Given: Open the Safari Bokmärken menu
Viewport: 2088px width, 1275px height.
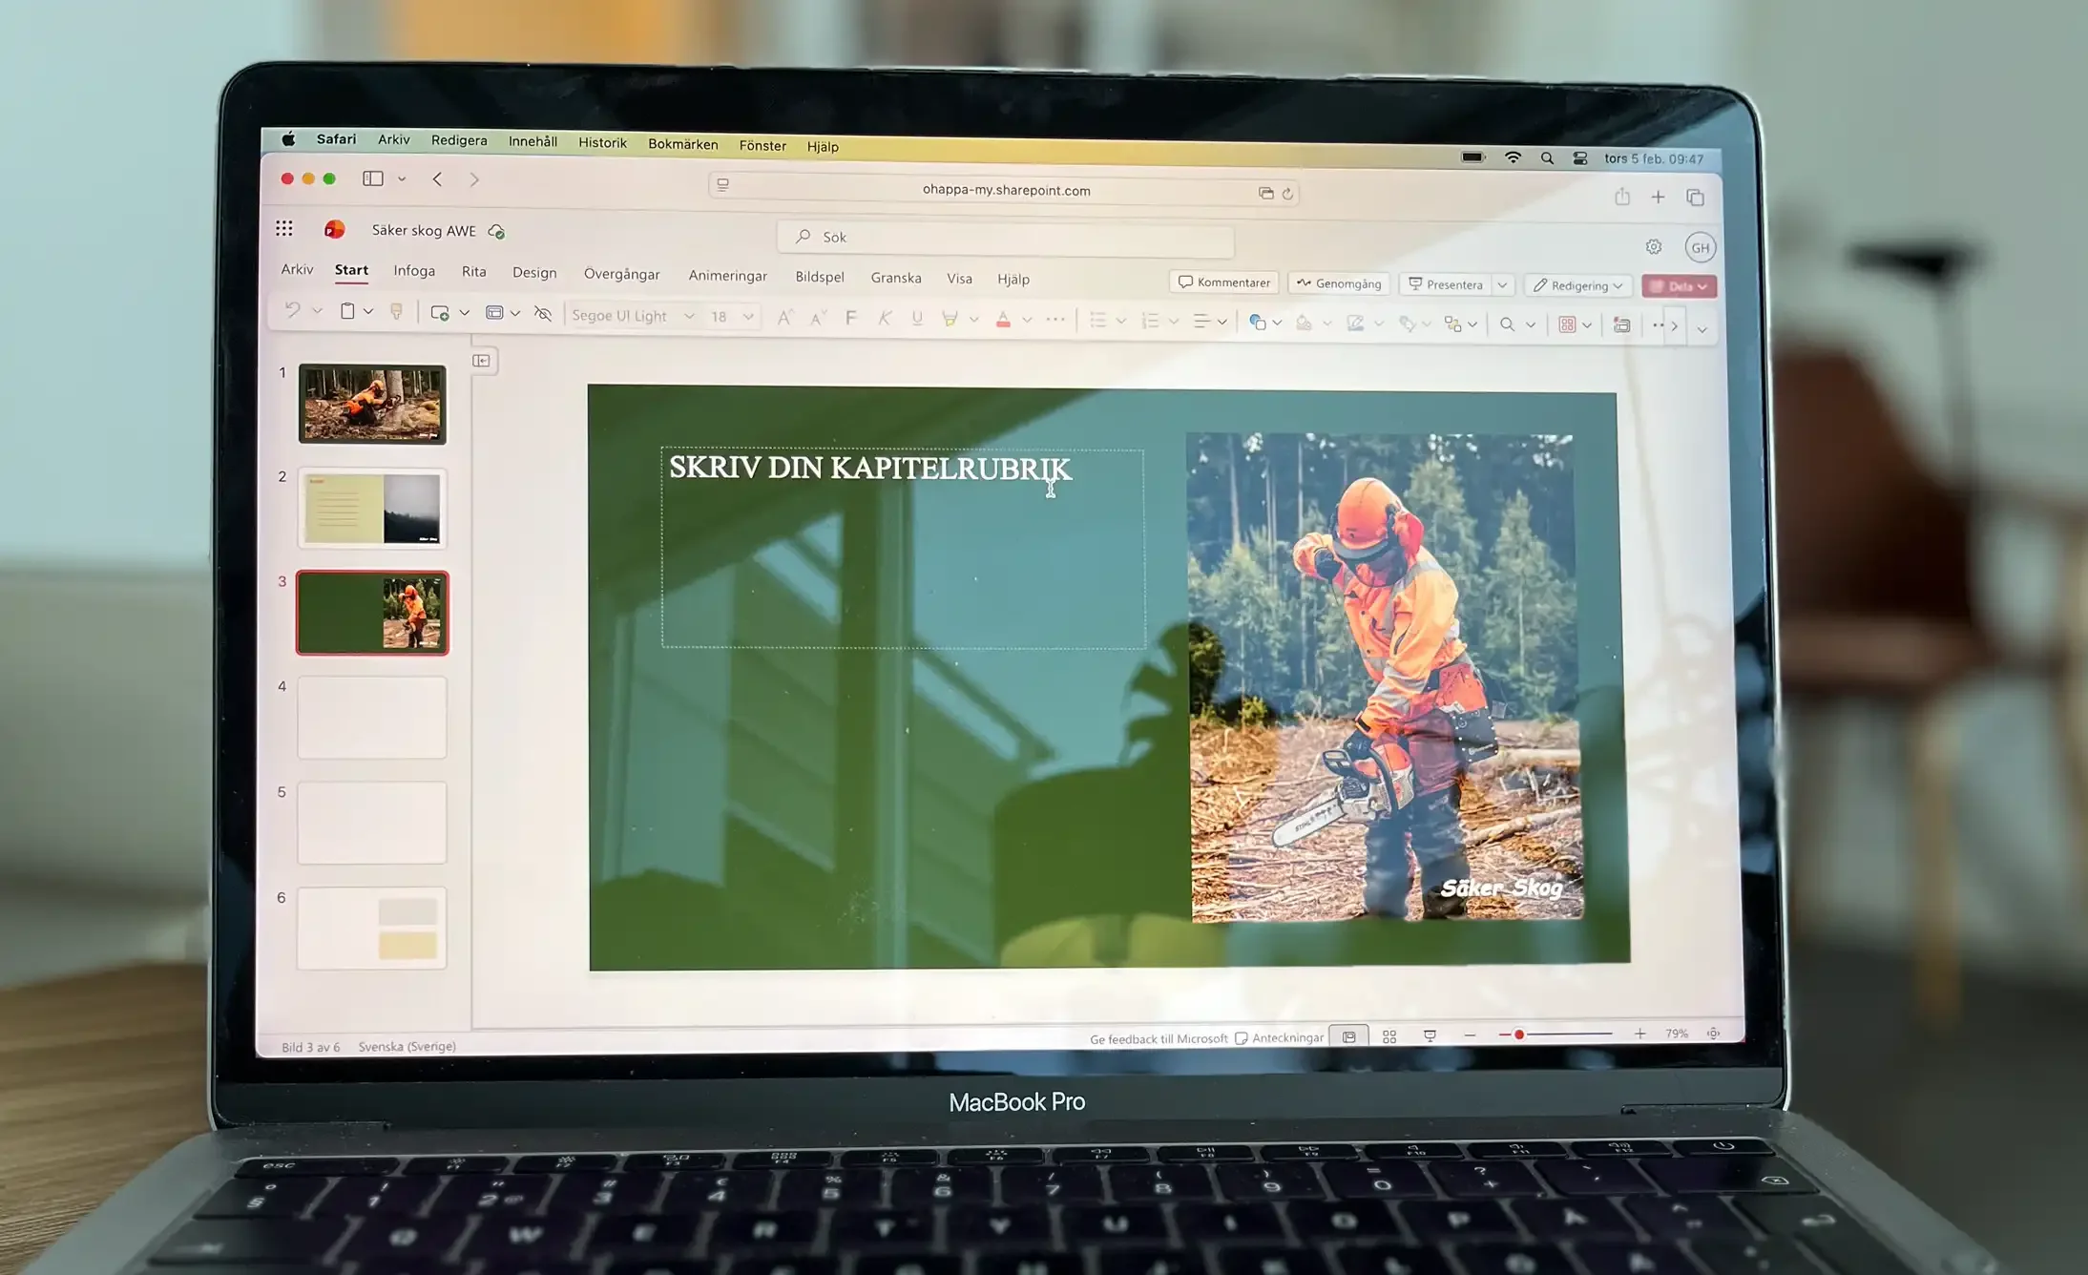Looking at the screenshot, I should [682, 144].
